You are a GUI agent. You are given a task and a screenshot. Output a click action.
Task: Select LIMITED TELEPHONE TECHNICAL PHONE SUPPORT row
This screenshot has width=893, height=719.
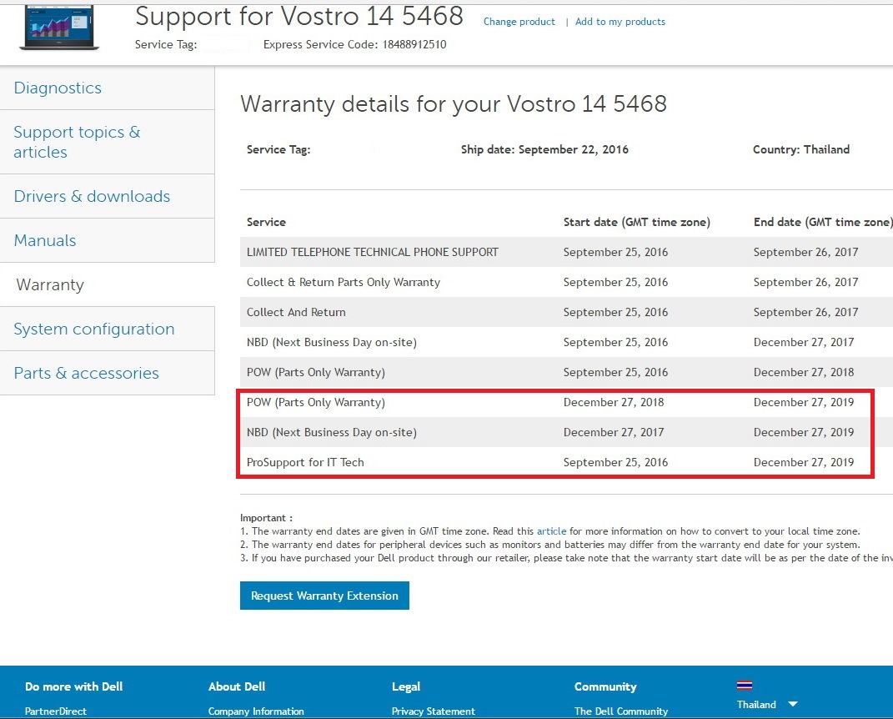coord(567,252)
